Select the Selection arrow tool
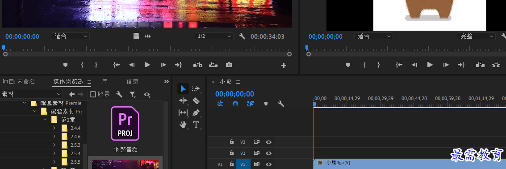Viewport: 506px width, 169px height. (x=183, y=89)
